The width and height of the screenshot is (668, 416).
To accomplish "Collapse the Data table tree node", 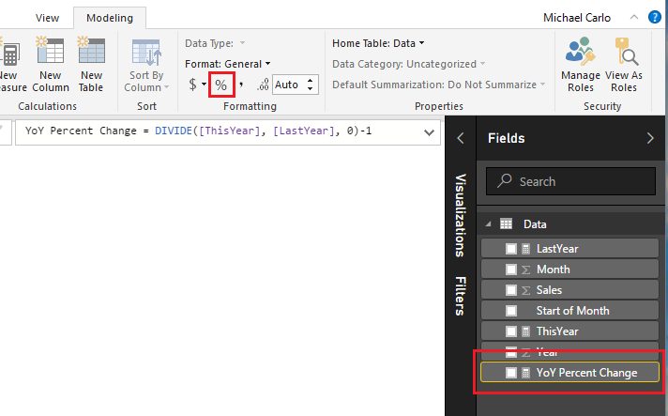I will click(488, 223).
